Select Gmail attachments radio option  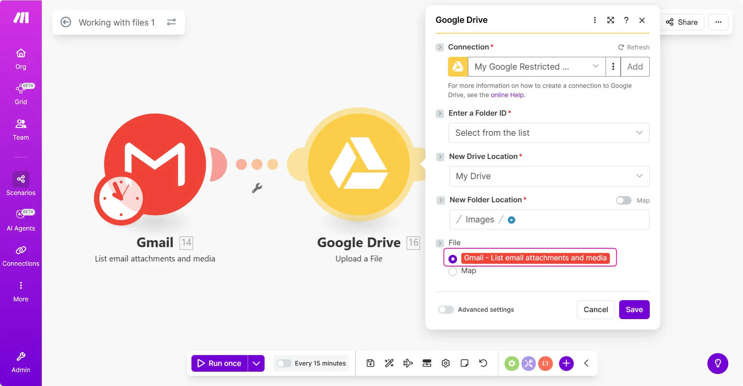tap(453, 259)
